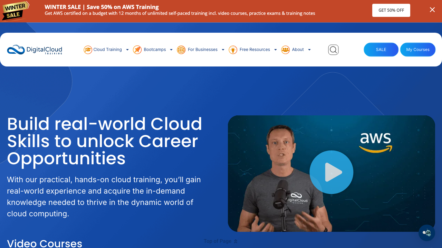
Task: Click the 'Build real-world Cloud Skills' headline
Action: coord(105,141)
